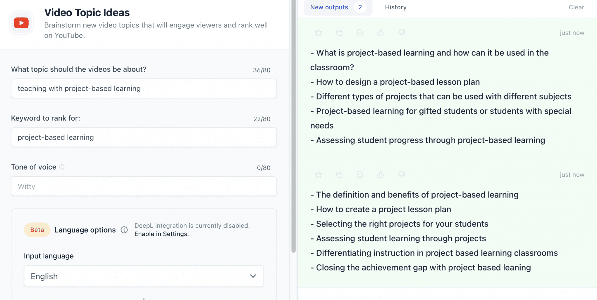Save the first output to a document
Viewport: 597px width, 300px height.
pyautogui.click(x=360, y=33)
